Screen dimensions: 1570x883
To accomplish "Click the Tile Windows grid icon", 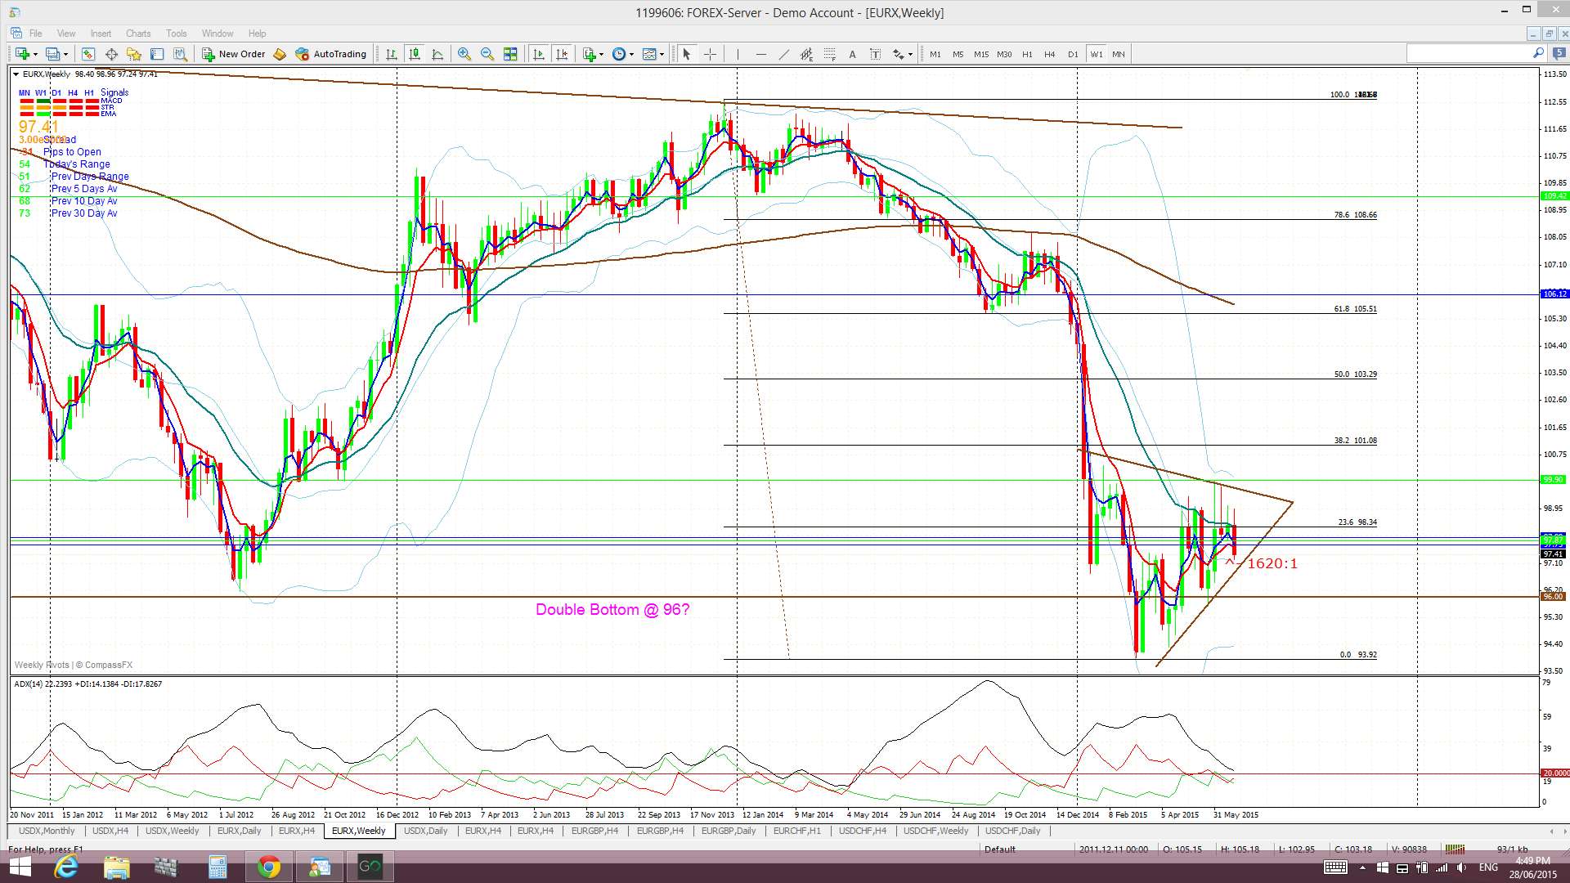I will (510, 54).
